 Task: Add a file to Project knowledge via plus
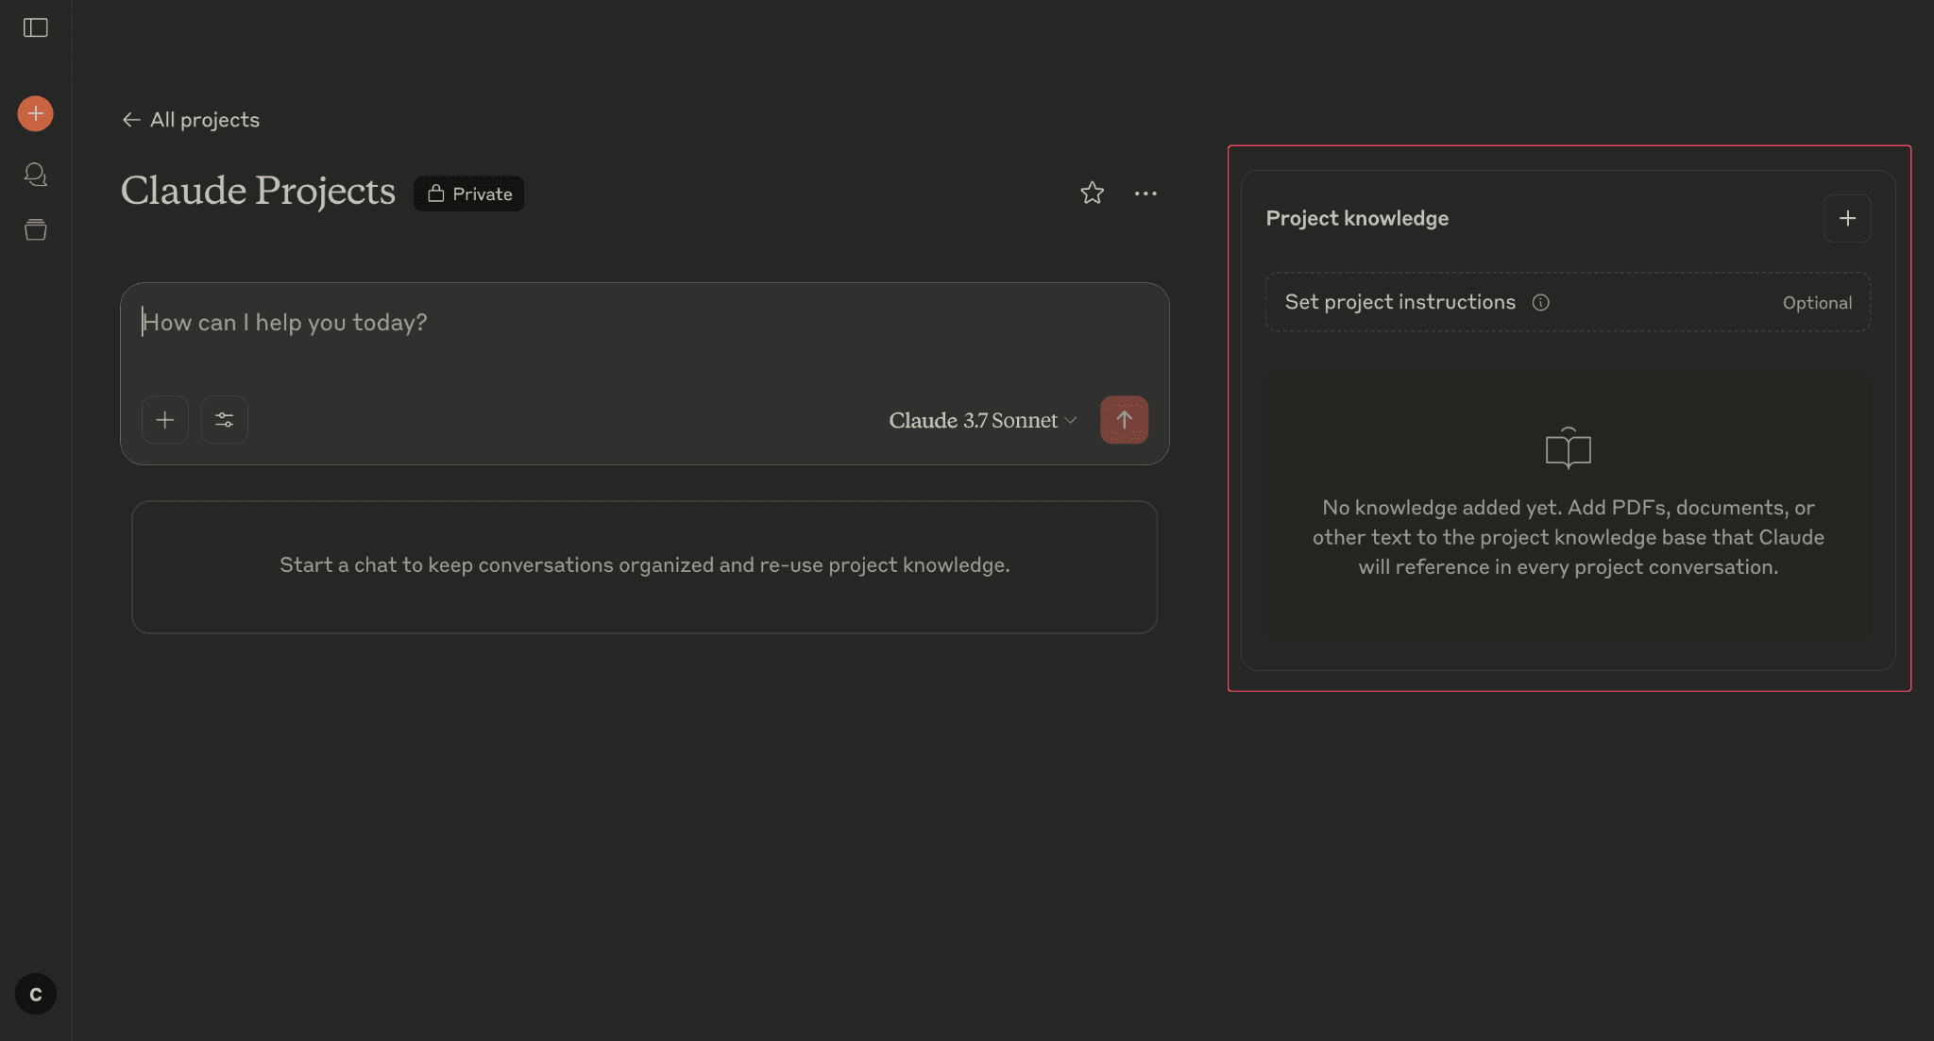1847,218
